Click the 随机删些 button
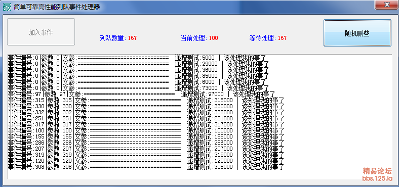Screen dimensions: 399x187 coord(357,33)
